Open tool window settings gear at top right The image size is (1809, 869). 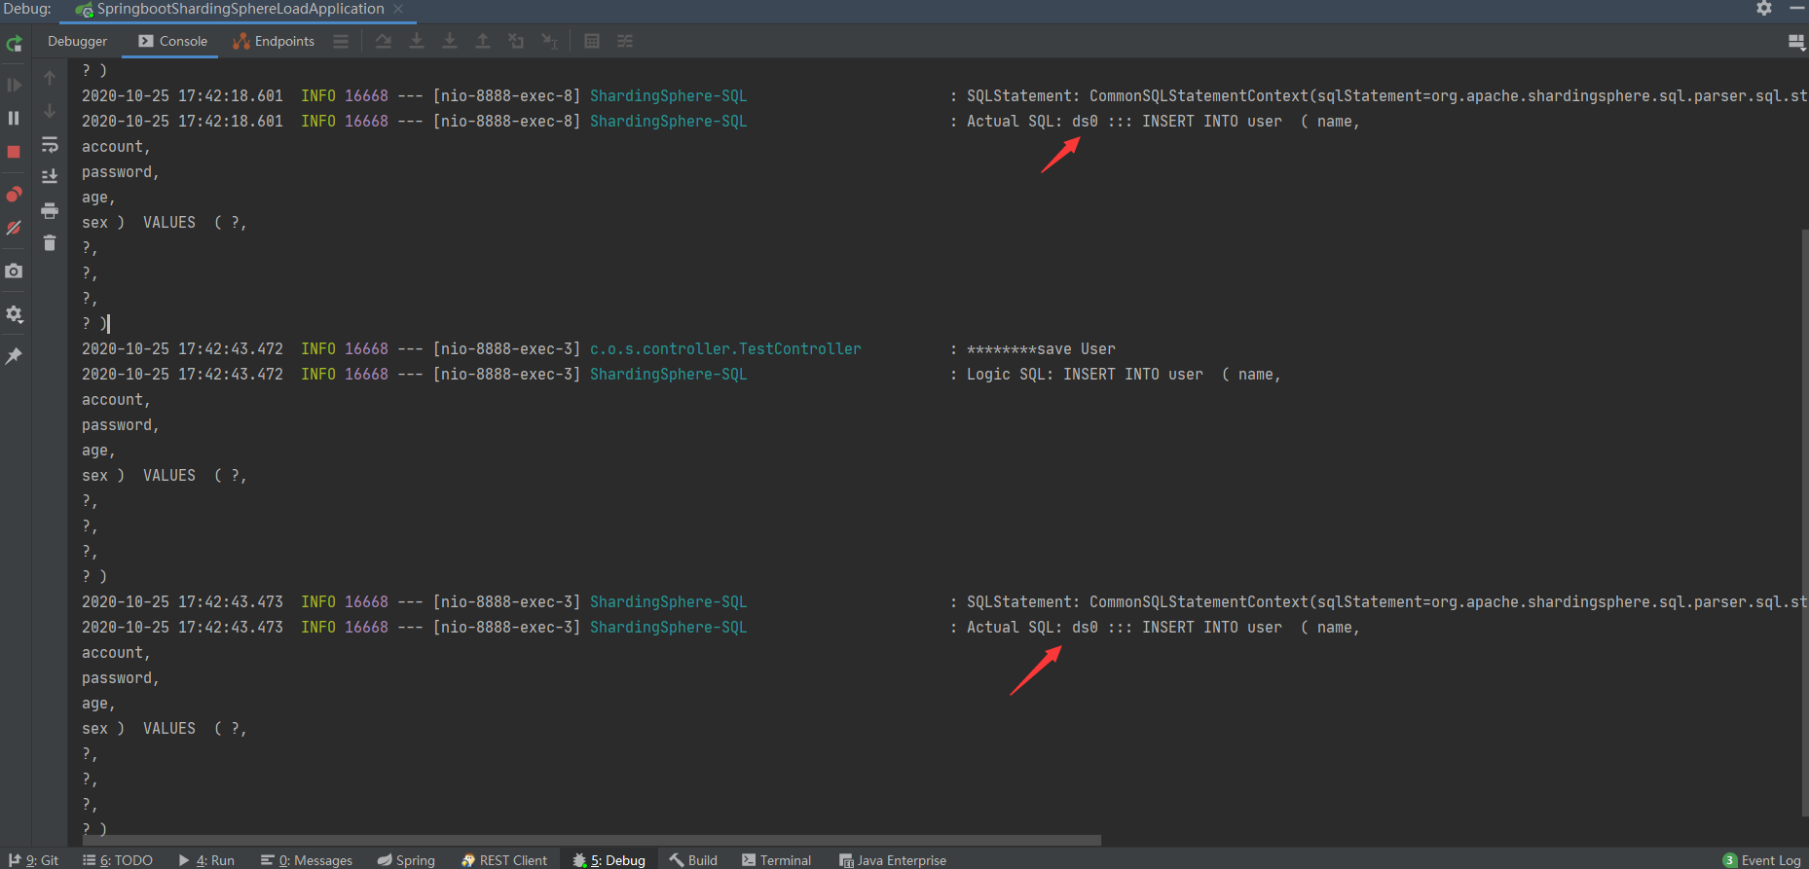tap(1764, 9)
